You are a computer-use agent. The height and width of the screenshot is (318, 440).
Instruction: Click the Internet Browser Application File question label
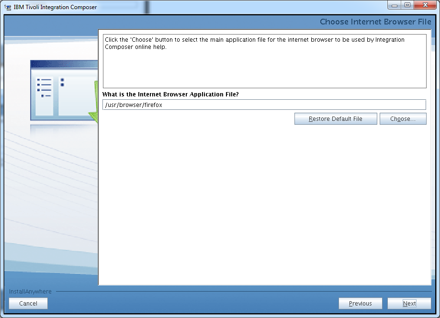[170, 94]
